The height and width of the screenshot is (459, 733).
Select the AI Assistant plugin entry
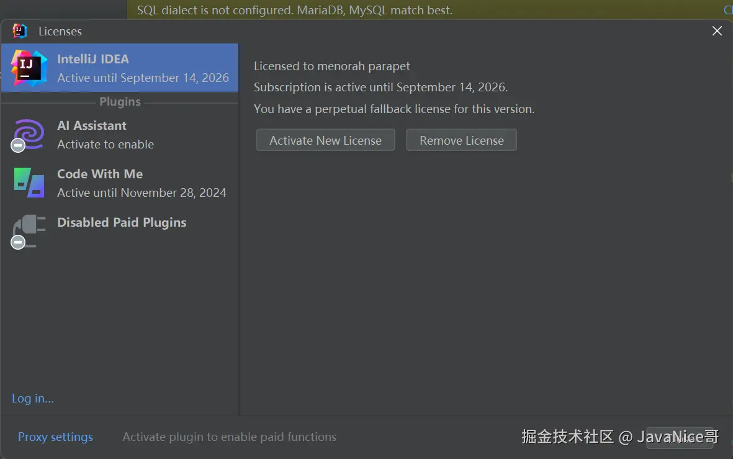(120, 135)
